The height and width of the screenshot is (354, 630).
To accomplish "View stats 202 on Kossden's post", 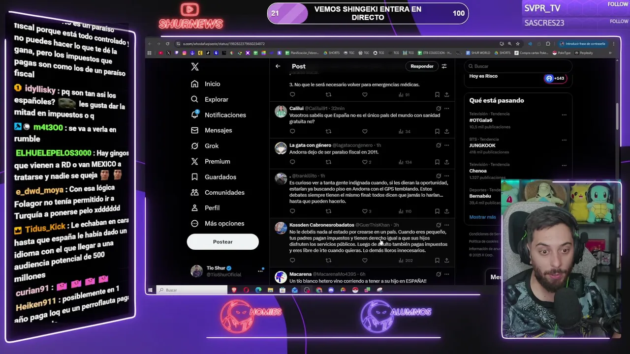I will click(x=405, y=260).
